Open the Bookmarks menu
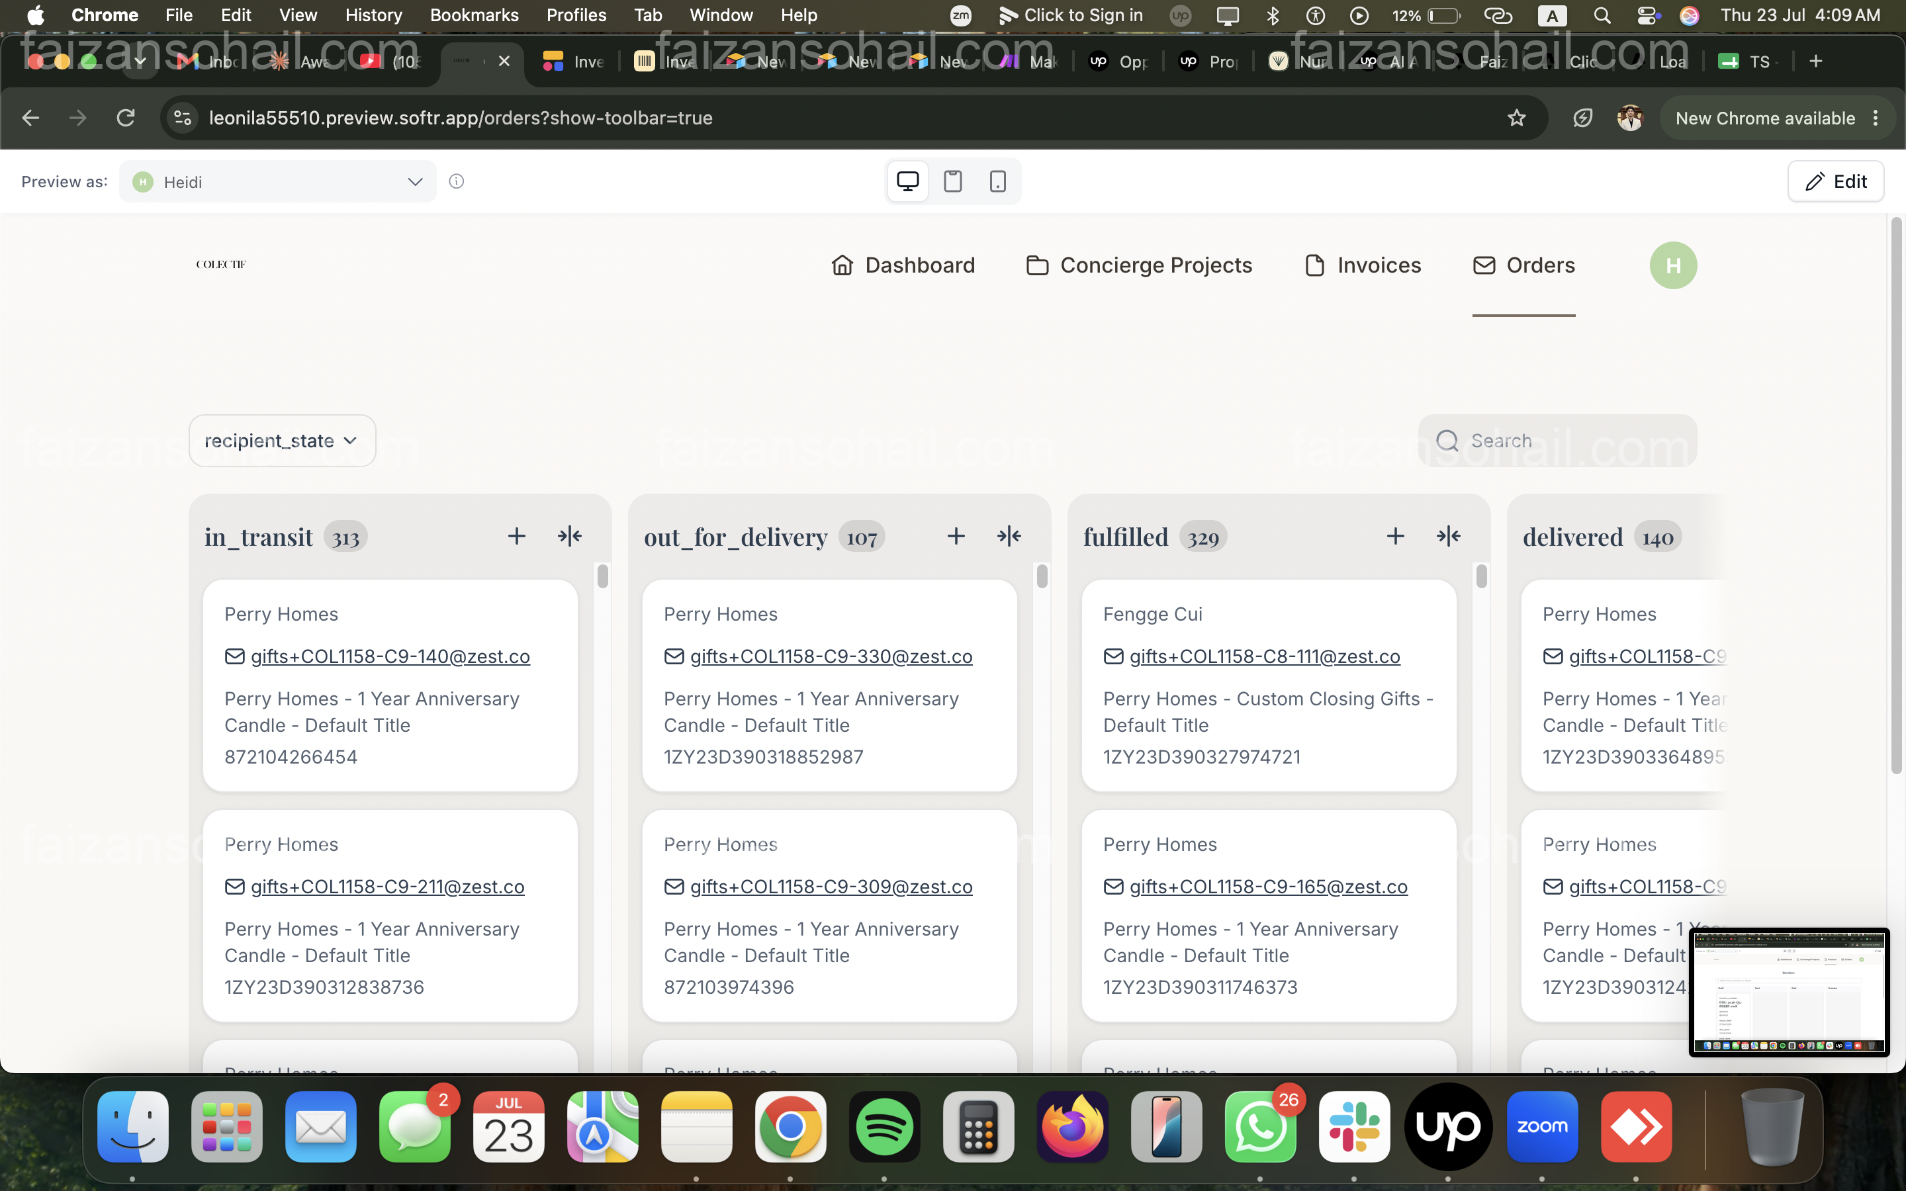1906x1191 pixels. point(473,15)
